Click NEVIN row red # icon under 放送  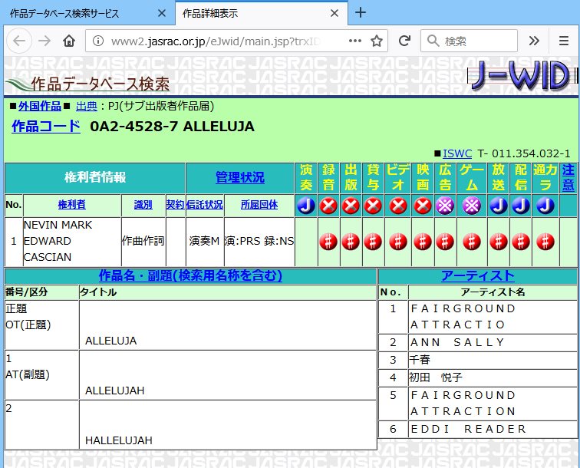coord(498,242)
